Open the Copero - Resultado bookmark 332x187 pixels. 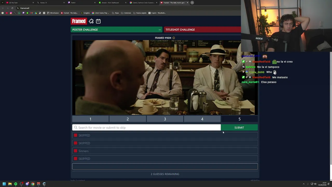(x=157, y=13)
